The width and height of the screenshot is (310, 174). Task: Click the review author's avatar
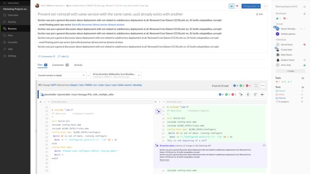[37, 5]
